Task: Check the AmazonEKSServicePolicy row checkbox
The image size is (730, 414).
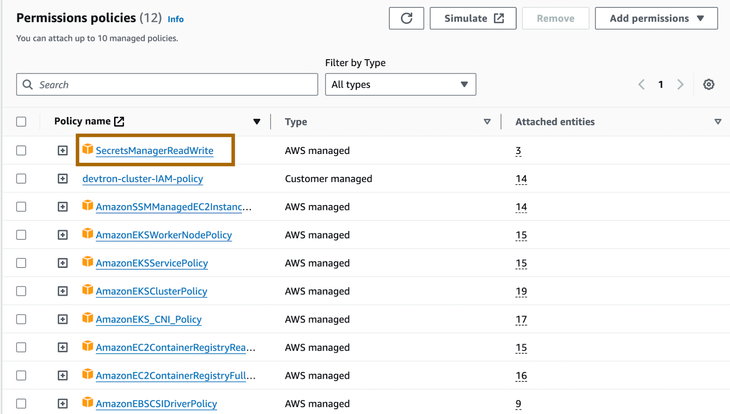Action: coord(21,263)
